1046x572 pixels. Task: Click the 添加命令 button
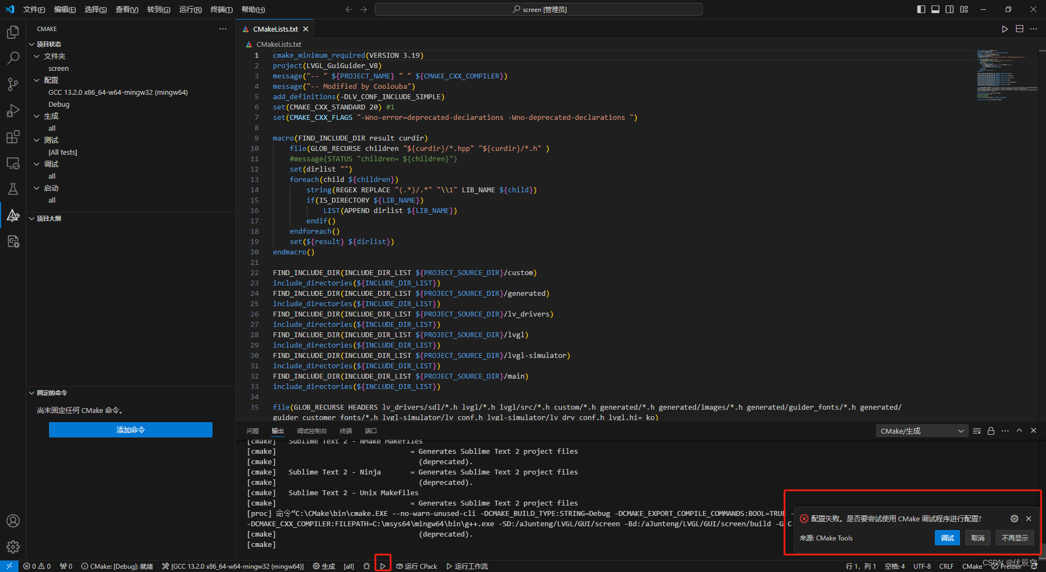coord(131,430)
